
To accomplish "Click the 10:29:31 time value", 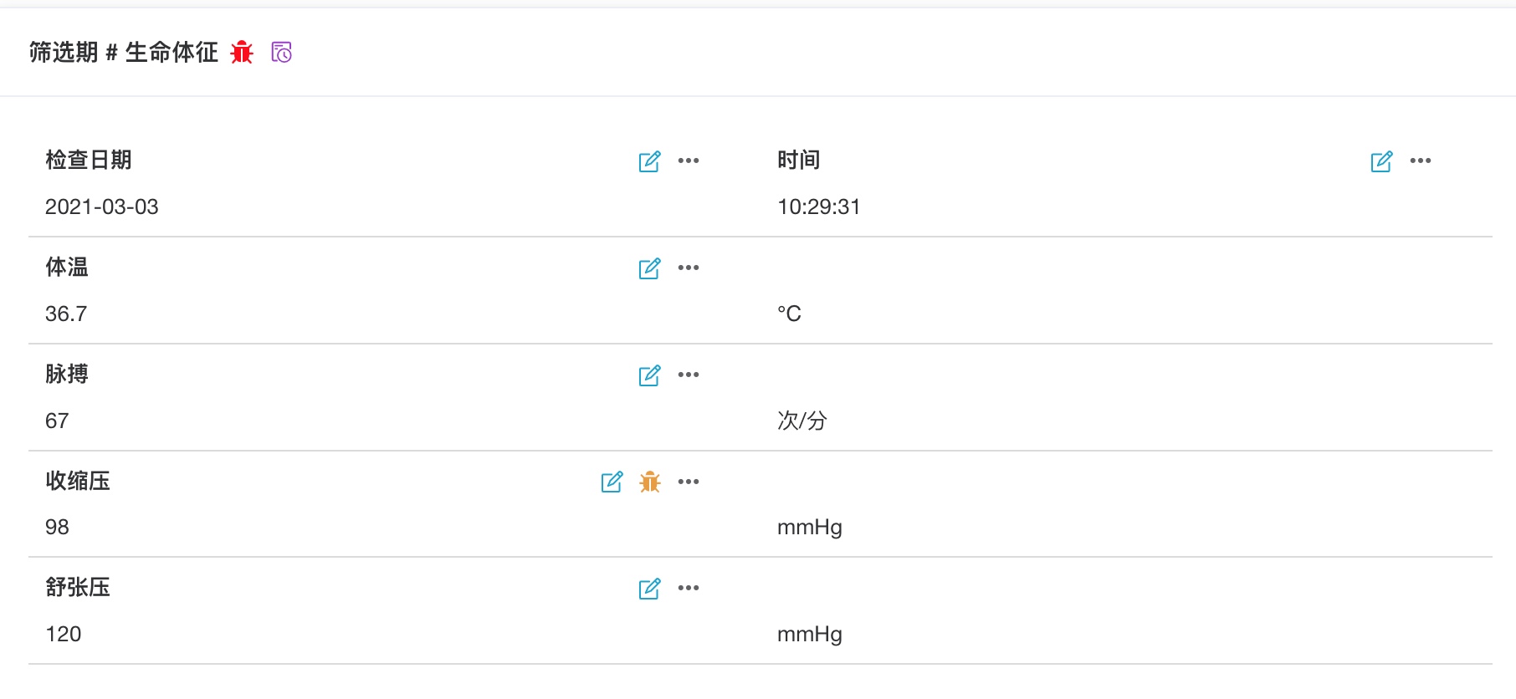I will coord(818,207).
